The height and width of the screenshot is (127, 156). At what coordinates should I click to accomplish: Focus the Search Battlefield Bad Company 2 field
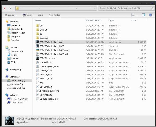click(126, 8)
